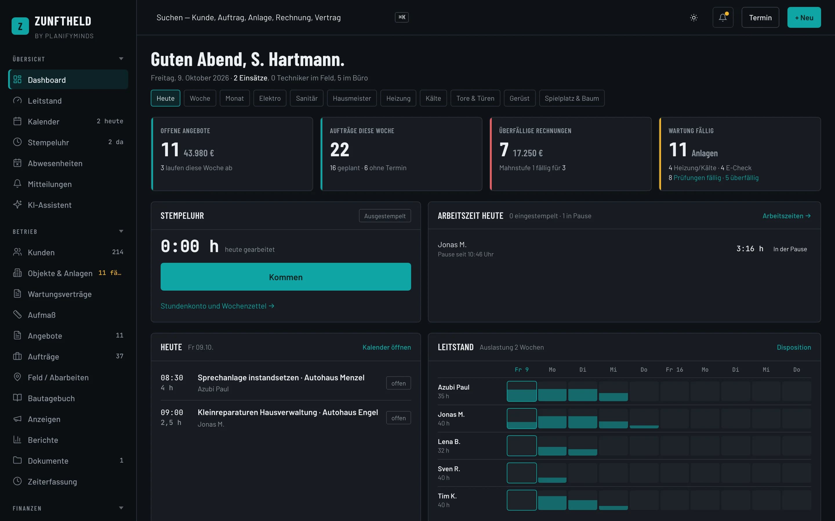The height and width of the screenshot is (521, 835).
Task: Open Objekte & Anlagen in sidebar
Action: coord(68,273)
